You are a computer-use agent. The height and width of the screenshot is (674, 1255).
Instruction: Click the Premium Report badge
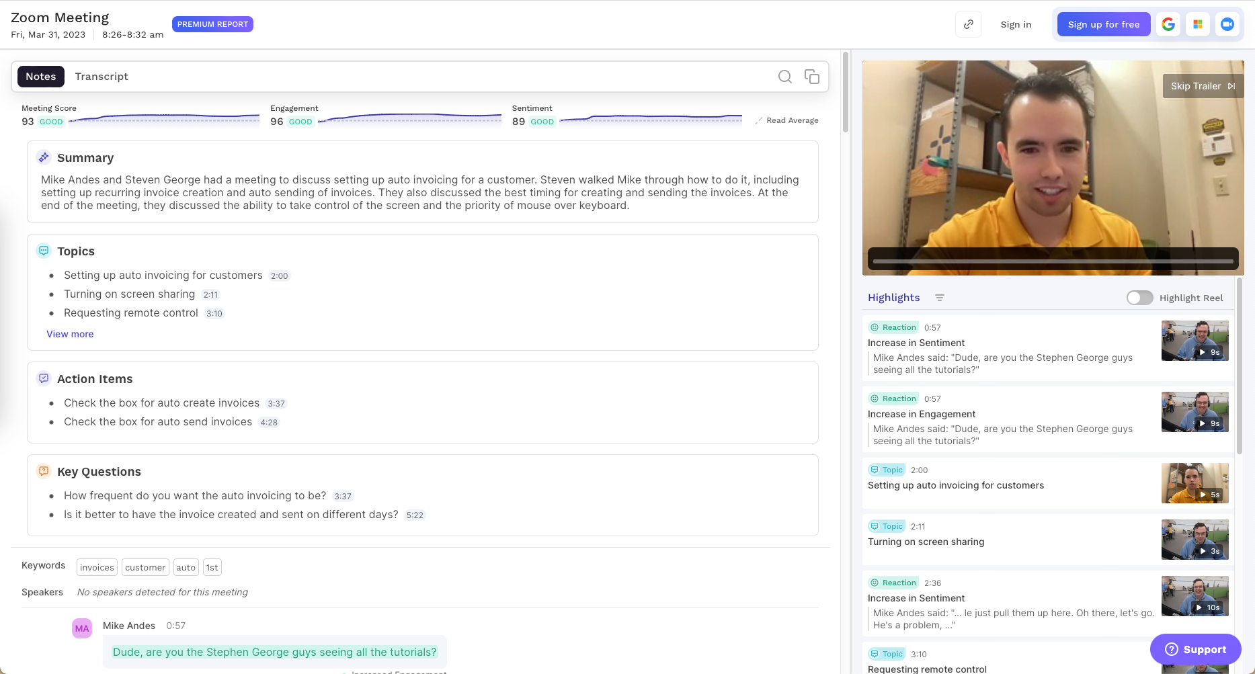click(x=212, y=24)
